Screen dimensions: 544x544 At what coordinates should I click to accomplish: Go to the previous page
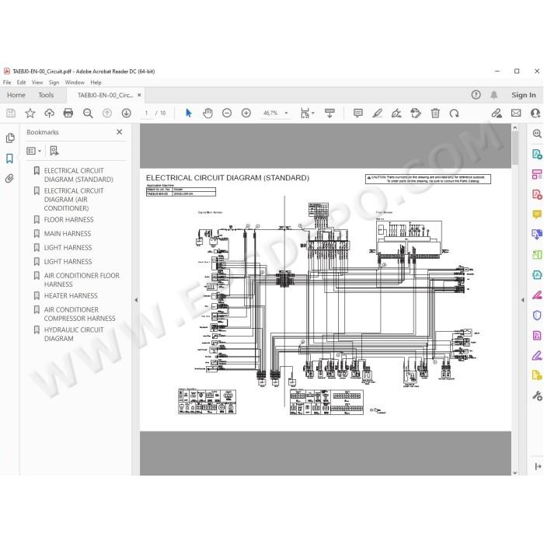107,113
